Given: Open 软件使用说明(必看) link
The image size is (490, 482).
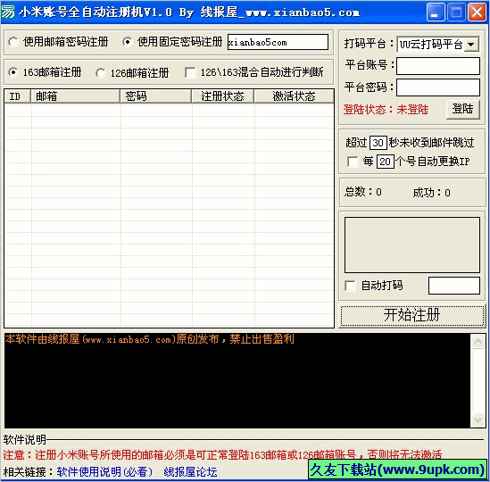Looking at the screenshot, I should pos(105,471).
